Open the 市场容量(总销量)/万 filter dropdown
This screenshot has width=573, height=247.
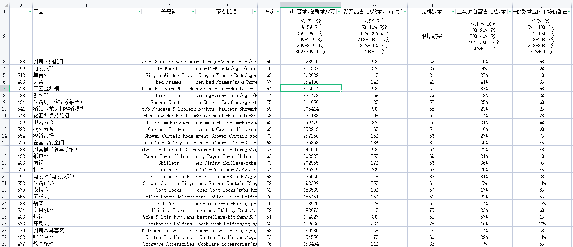339,12
